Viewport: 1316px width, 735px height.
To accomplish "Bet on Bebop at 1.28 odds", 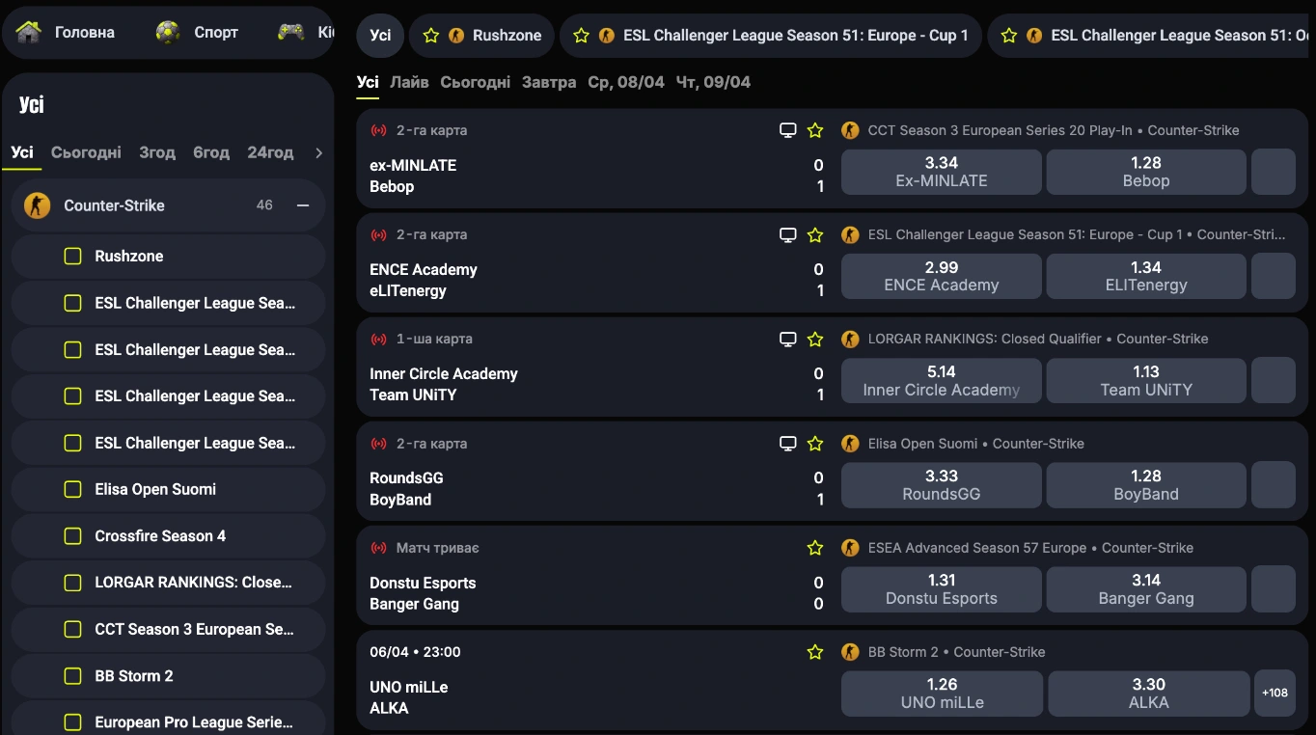I will click(x=1145, y=172).
